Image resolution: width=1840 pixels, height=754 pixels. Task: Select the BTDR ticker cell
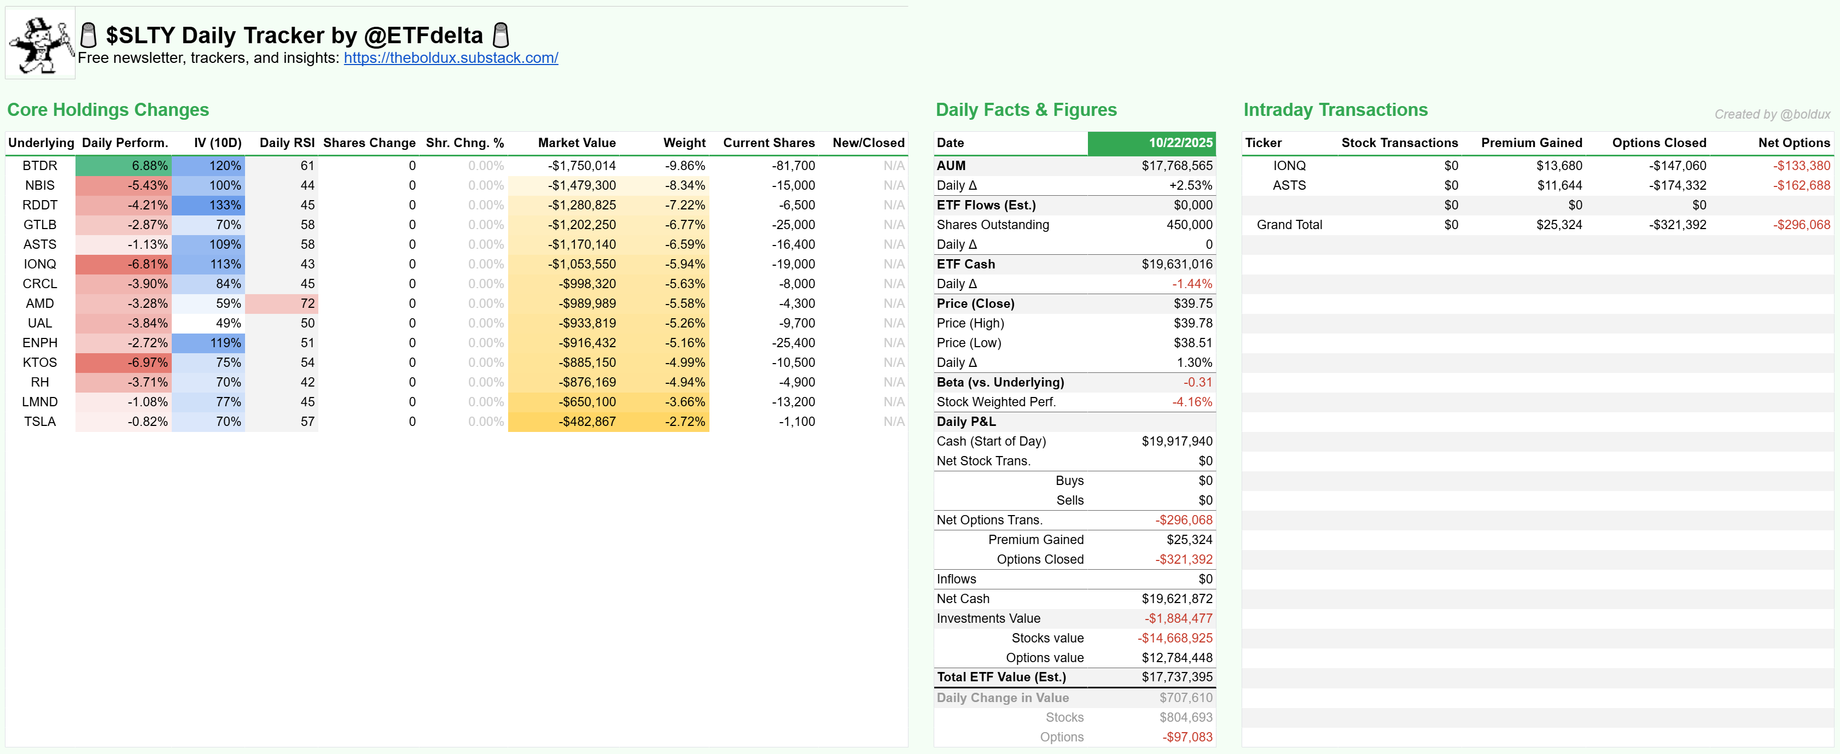[x=40, y=166]
